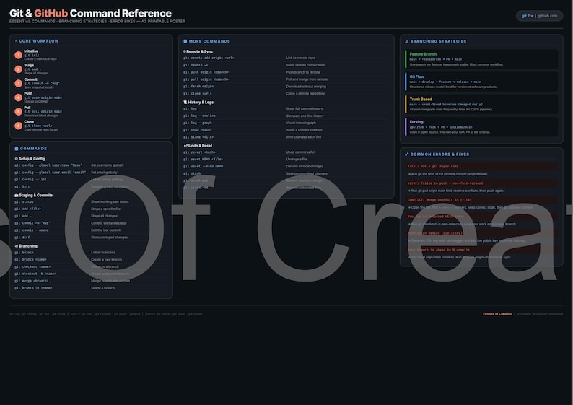Click the 'git remote add origin <url>' command
Viewport: 573px width, 405px height.
click(x=209, y=58)
